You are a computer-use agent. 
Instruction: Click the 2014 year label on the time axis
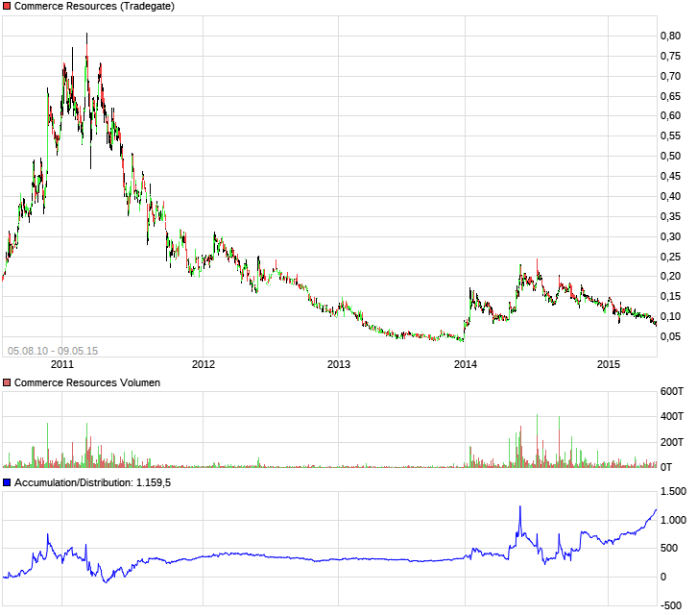pos(466,364)
